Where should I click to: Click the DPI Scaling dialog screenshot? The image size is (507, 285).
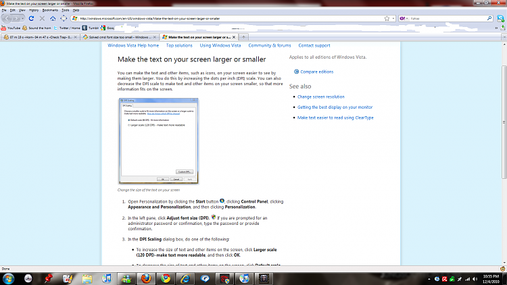(x=158, y=141)
